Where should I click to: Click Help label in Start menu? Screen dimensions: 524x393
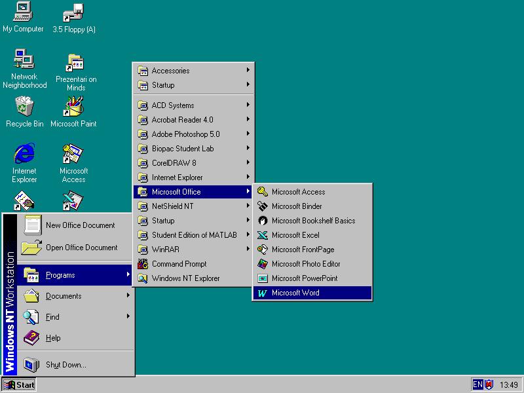(53, 338)
